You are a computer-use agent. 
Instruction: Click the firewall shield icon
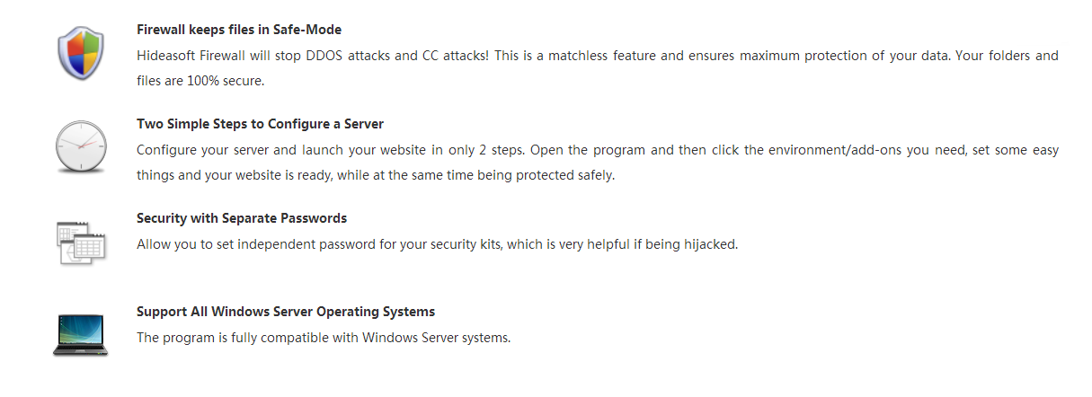[x=81, y=54]
